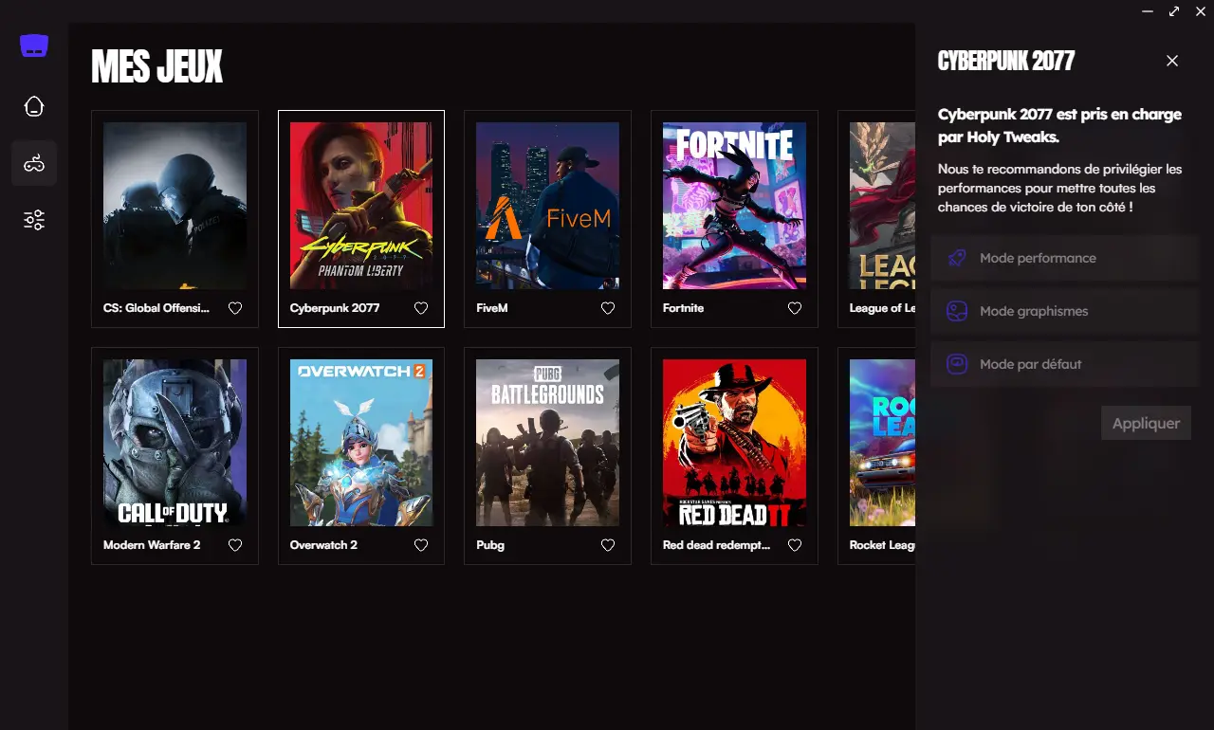Select the Red Dead Redemption cover art
Image resolution: width=1214 pixels, height=730 pixels.
[734, 443]
